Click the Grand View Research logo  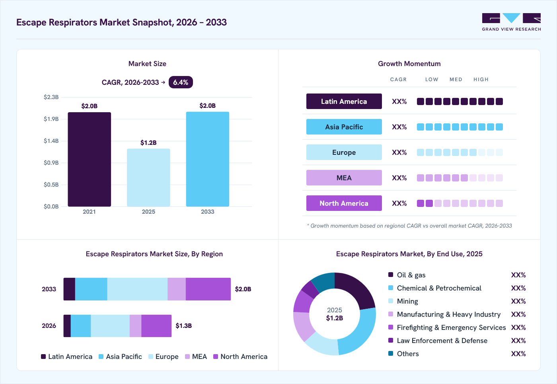point(511,22)
